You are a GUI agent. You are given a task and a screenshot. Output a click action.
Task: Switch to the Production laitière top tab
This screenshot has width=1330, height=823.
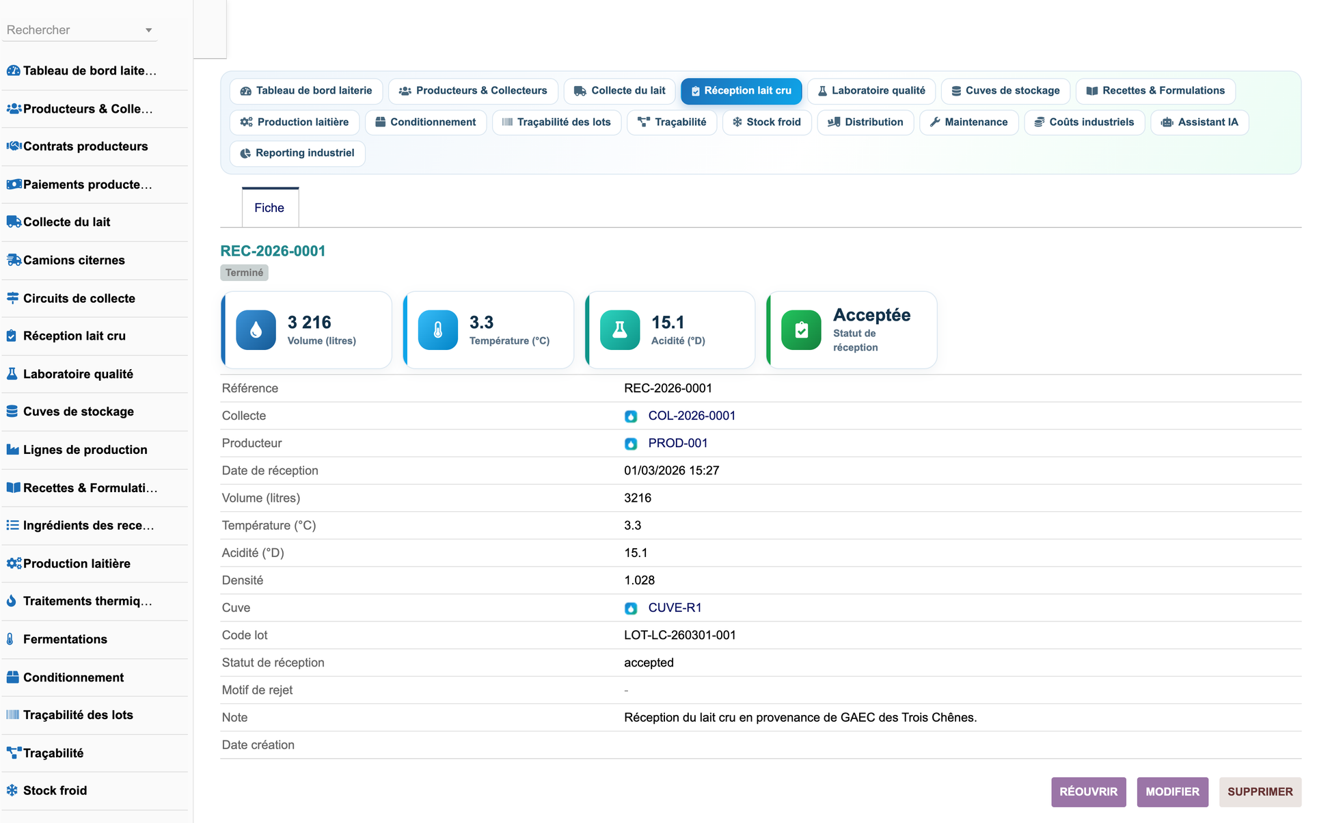tap(295, 122)
